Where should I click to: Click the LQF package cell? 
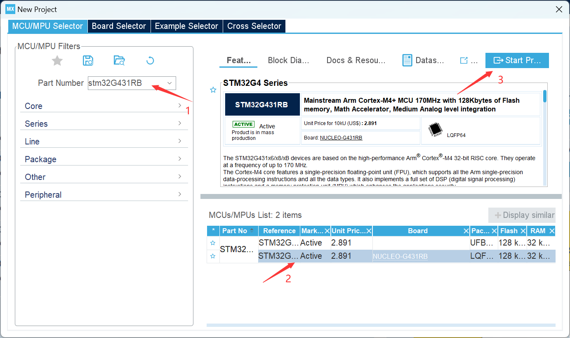tap(483, 256)
